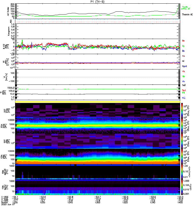The width and height of the screenshot is (195, 208).
Task: Click the 1340 time tick label
Action: coord(153,203)
